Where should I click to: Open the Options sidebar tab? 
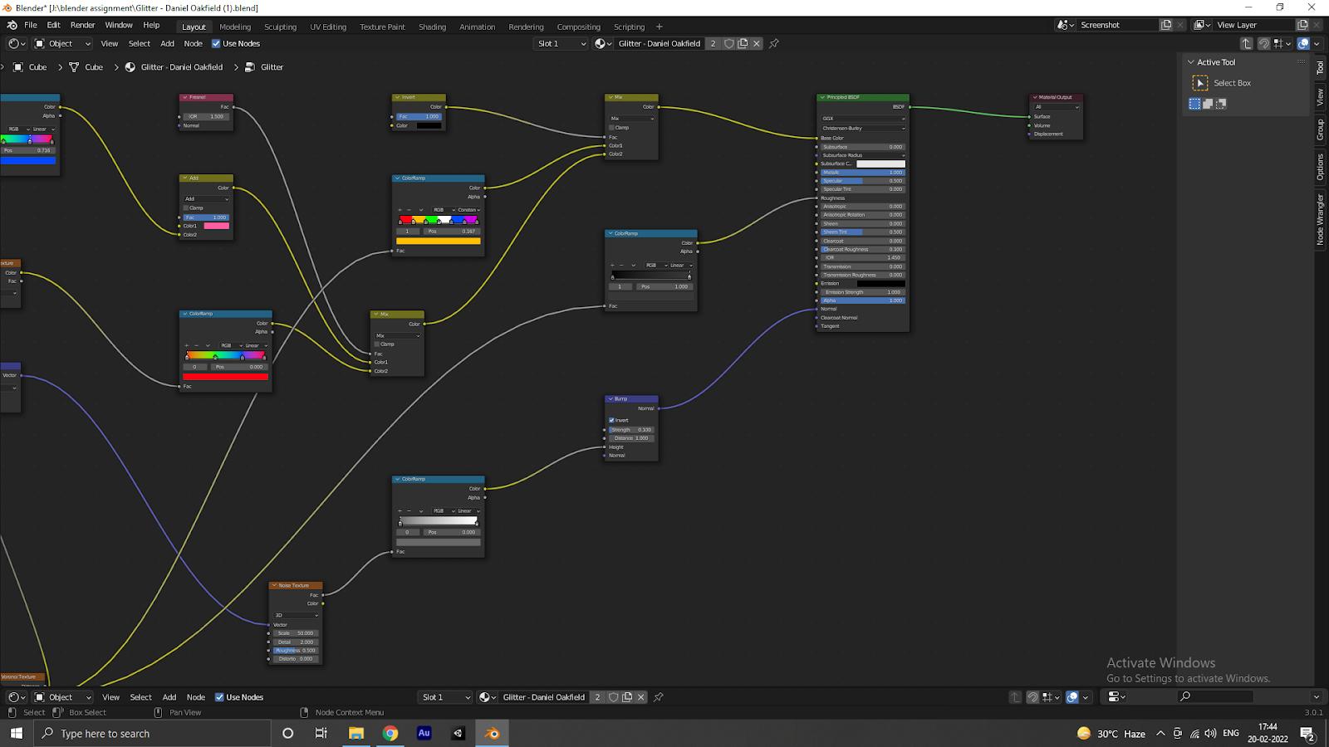pos(1320,167)
